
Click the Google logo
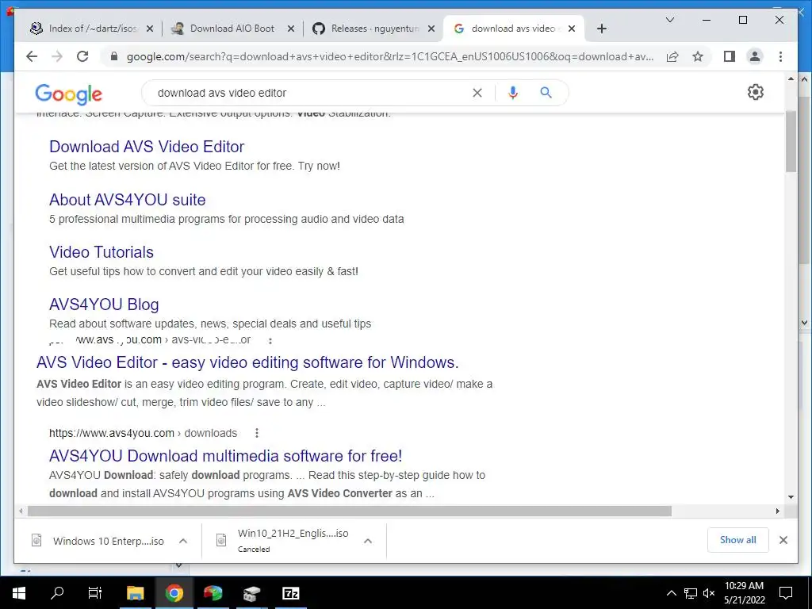(68, 94)
